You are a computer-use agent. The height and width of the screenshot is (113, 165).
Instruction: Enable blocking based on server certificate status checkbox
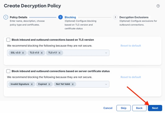(8, 71)
